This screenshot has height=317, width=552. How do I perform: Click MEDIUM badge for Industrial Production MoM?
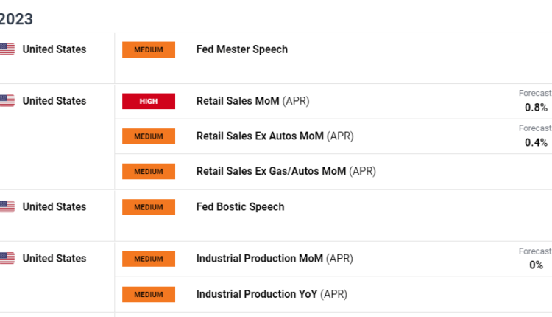tap(149, 259)
